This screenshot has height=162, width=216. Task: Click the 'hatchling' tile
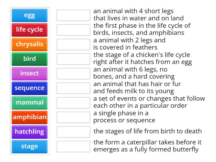point(29,132)
